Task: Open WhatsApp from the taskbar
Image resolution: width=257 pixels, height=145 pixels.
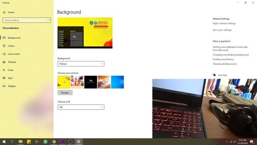Action: pos(45,141)
